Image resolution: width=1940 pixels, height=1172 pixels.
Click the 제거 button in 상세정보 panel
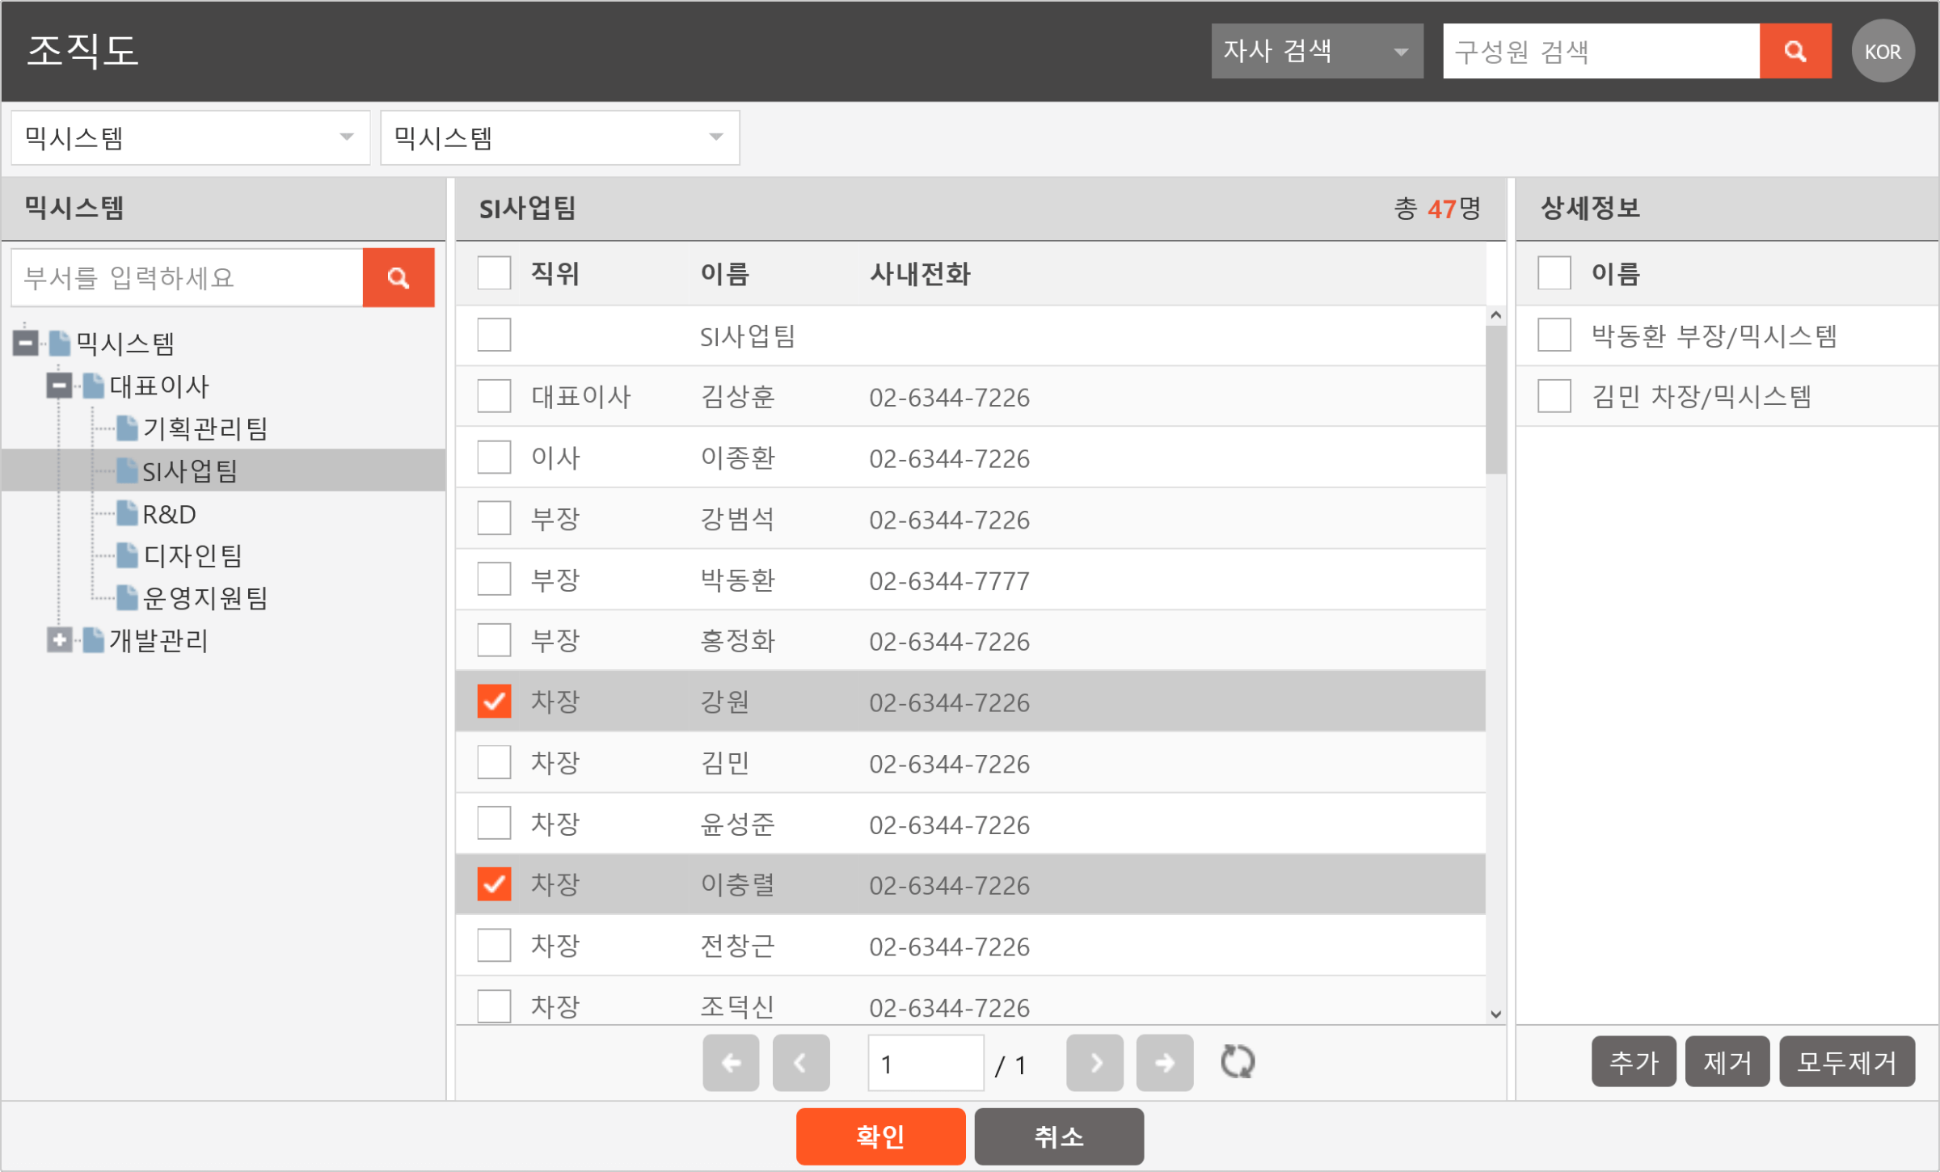1725,1063
